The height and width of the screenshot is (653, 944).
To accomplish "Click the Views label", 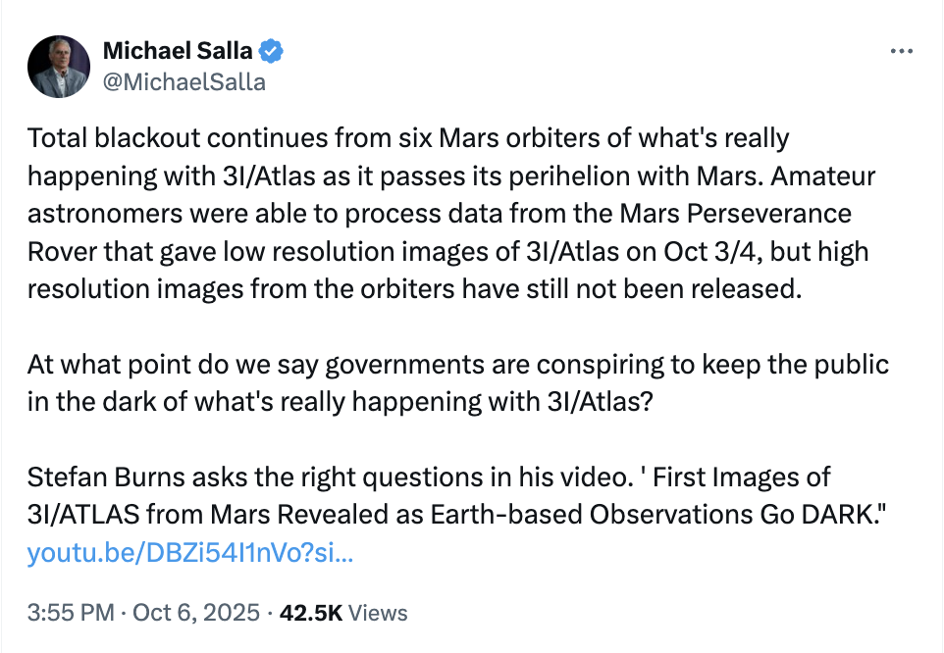I will (378, 614).
